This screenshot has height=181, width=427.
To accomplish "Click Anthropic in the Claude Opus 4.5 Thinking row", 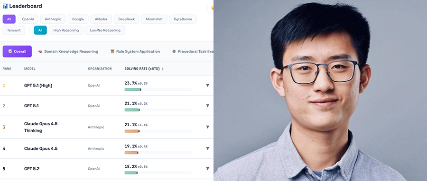I will point(96,127).
